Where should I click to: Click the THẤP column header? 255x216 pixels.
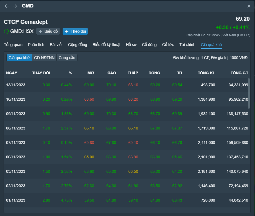click(133, 73)
